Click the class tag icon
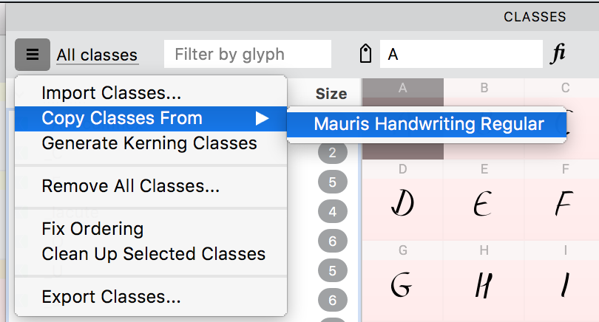Viewport: 599px width, 322px height. [x=365, y=54]
